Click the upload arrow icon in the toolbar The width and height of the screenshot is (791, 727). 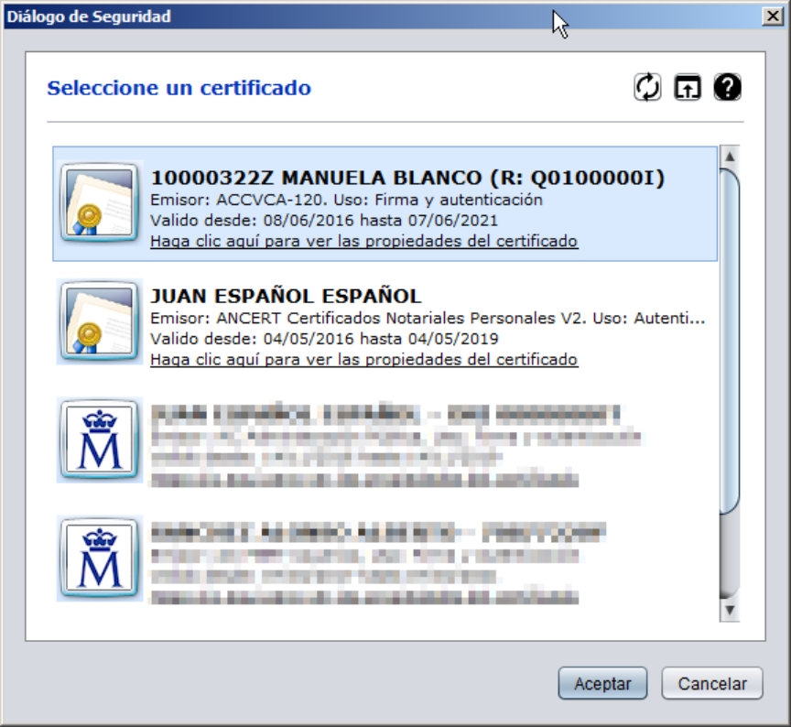tap(688, 85)
